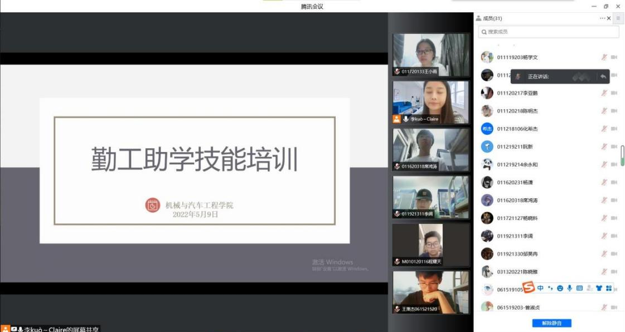Select video thumbnail of 011720133王小雨

point(431,55)
